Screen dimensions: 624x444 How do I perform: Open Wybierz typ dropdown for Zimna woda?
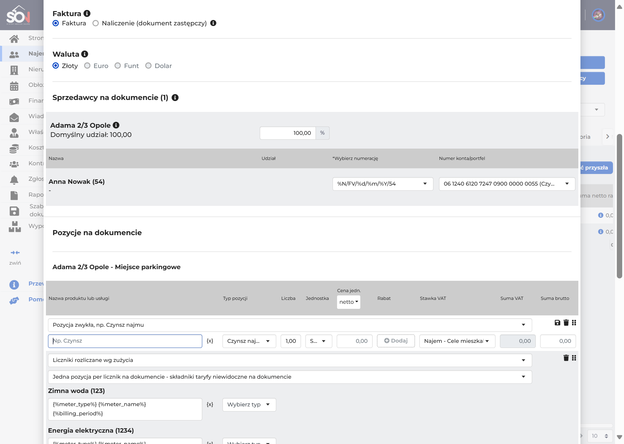[249, 405]
